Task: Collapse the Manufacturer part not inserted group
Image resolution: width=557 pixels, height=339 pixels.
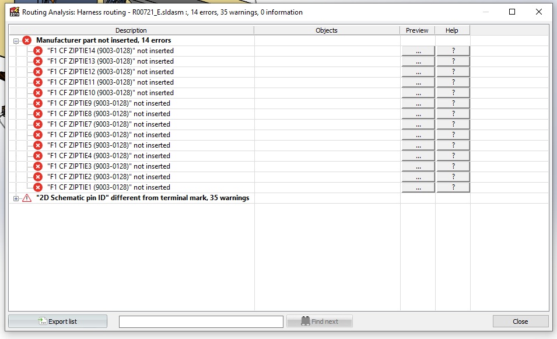Action: click(16, 41)
